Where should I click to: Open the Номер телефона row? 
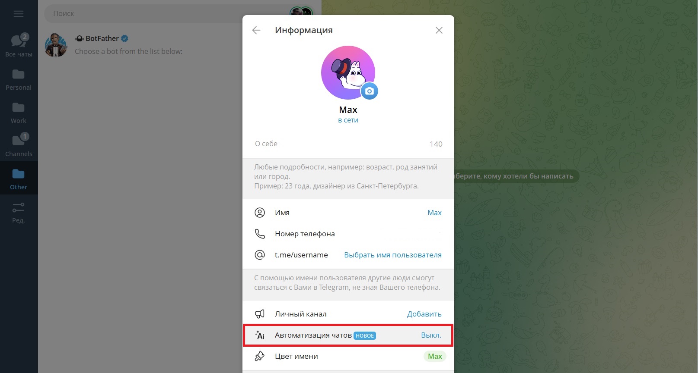[x=348, y=234]
